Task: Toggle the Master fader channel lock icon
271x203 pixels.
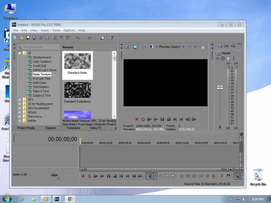Action: pos(220,127)
